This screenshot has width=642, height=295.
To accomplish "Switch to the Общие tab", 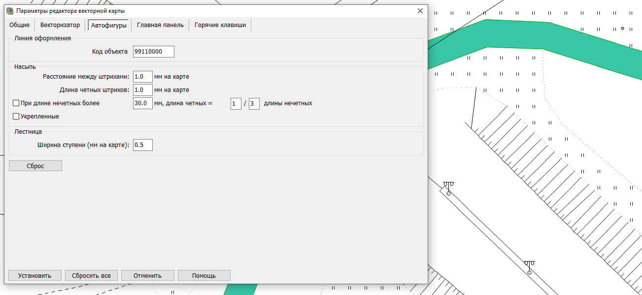I will (20, 25).
